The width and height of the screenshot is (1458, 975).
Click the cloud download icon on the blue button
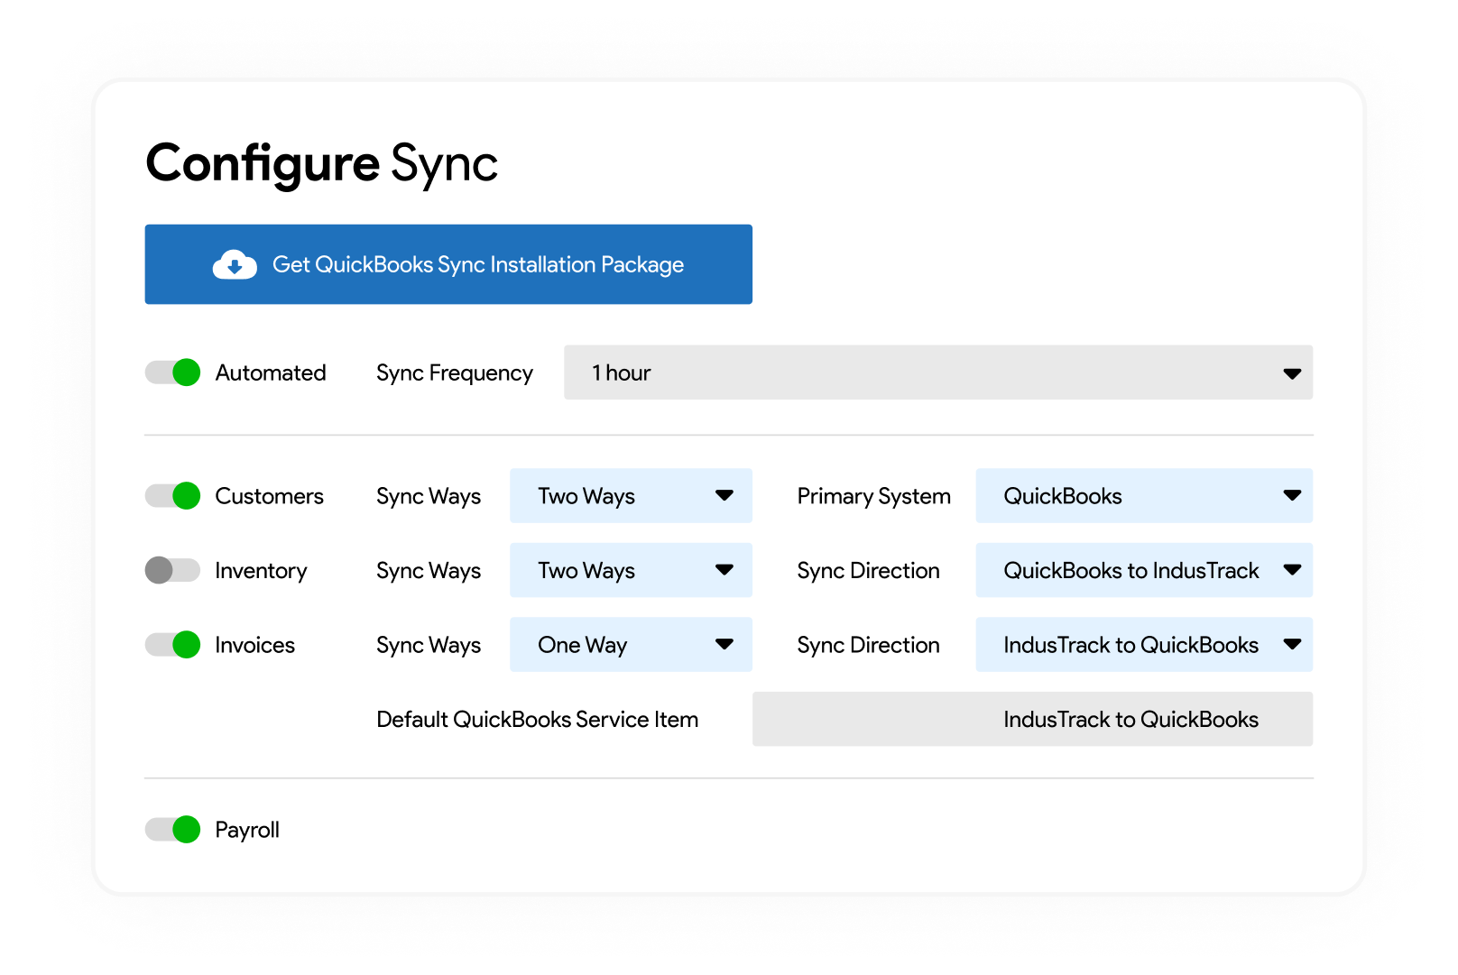pos(234,264)
